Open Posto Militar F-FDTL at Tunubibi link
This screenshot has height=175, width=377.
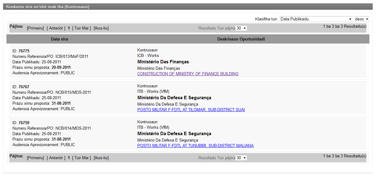pos(195,146)
